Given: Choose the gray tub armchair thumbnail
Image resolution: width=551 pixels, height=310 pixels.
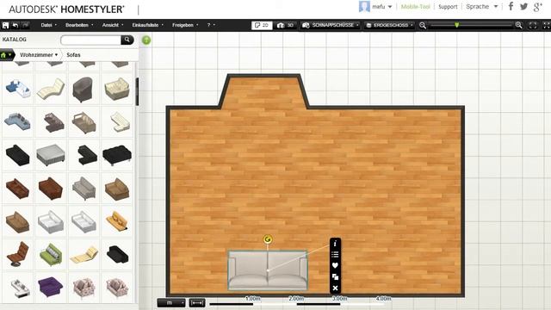Looking at the screenshot, I should 83,90.
